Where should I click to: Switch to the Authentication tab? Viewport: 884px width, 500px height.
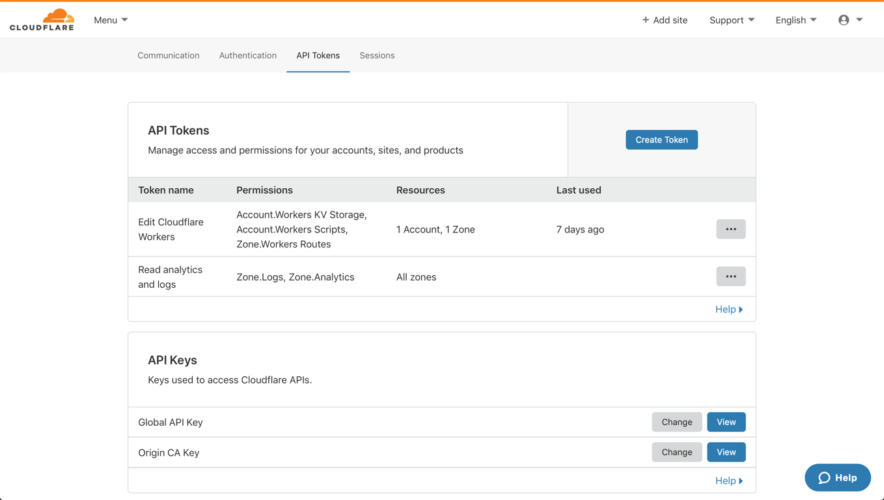coord(248,55)
